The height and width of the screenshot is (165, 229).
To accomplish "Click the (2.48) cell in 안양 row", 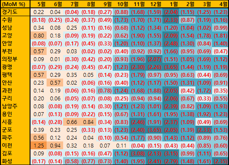I will pos(171,44).
